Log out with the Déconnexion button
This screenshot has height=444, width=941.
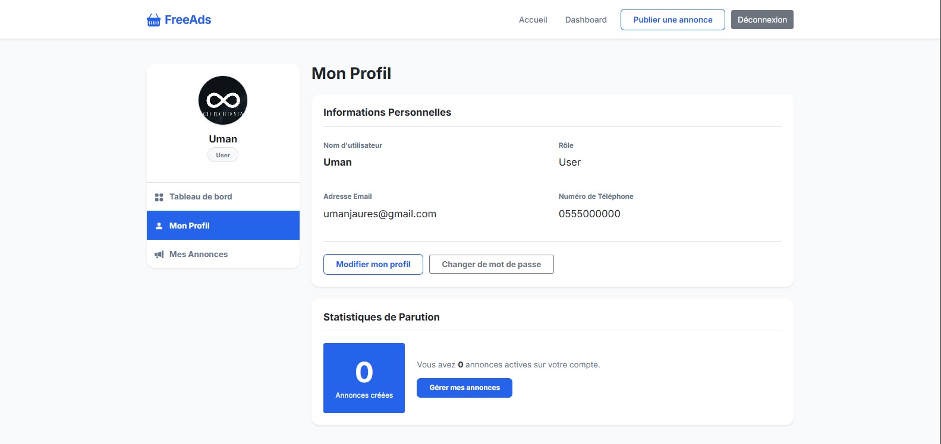[762, 20]
